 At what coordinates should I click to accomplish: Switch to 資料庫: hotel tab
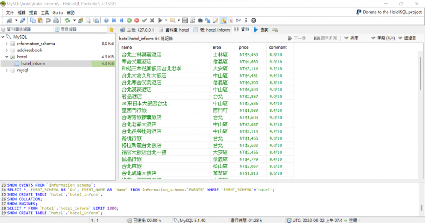pyautogui.click(x=174, y=30)
